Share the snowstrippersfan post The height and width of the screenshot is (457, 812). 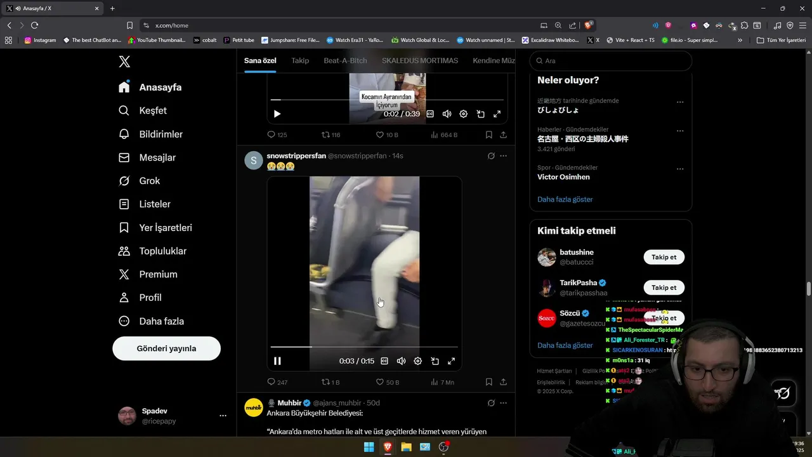[504, 382]
